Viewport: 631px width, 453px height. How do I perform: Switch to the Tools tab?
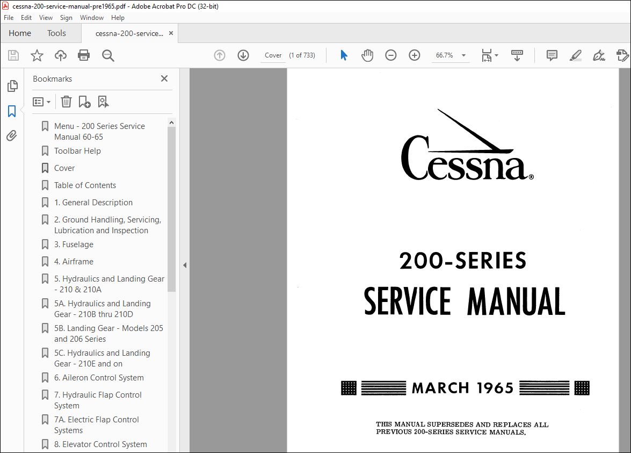56,33
